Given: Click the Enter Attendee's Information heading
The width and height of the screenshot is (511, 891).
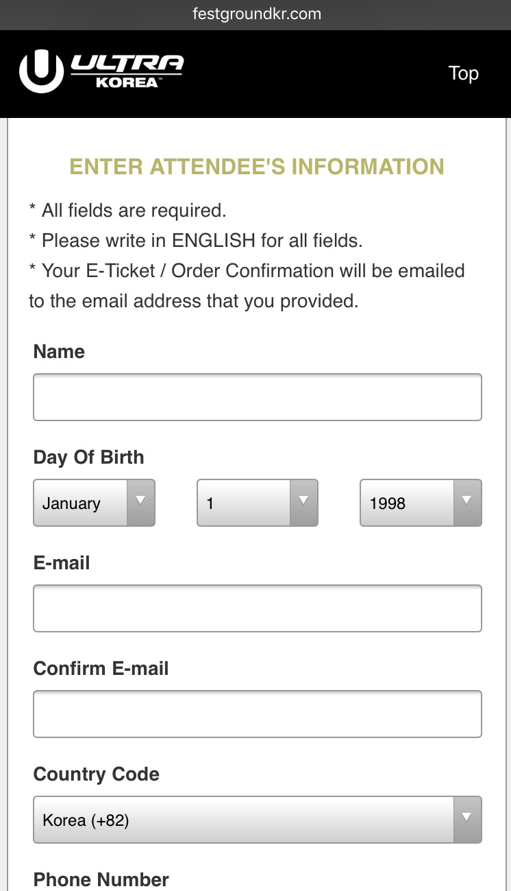Looking at the screenshot, I should [x=257, y=167].
